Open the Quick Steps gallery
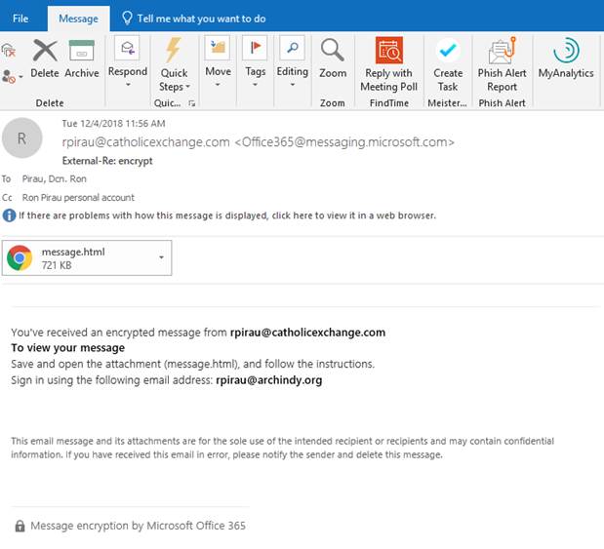Image resolution: width=604 pixels, height=549 pixels. click(174, 64)
